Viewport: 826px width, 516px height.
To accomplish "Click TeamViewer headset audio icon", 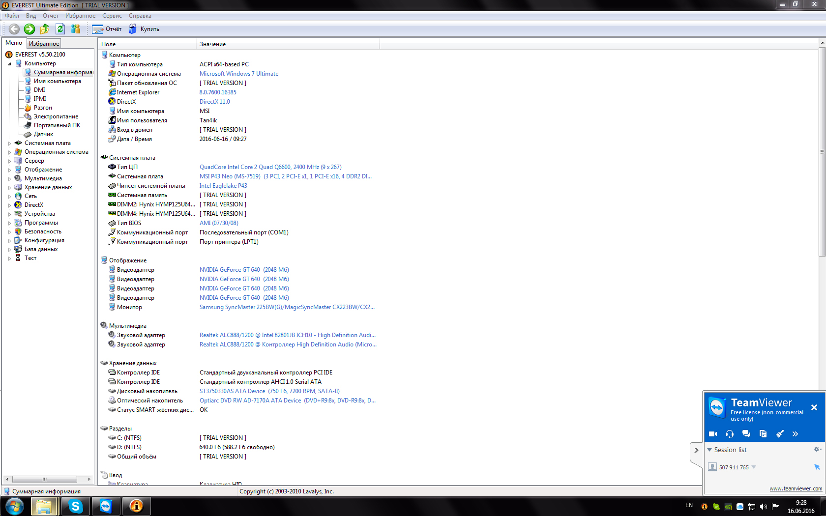I will (729, 434).
